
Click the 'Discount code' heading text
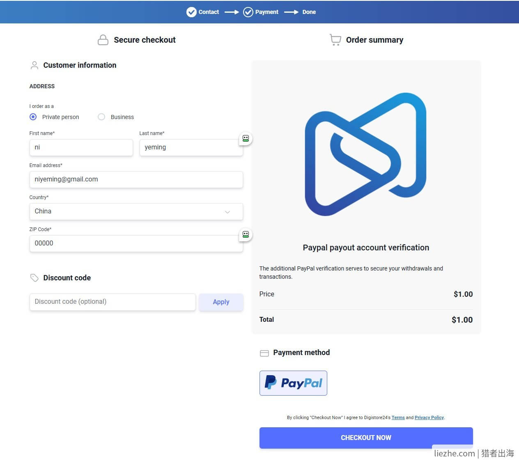[67, 278]
